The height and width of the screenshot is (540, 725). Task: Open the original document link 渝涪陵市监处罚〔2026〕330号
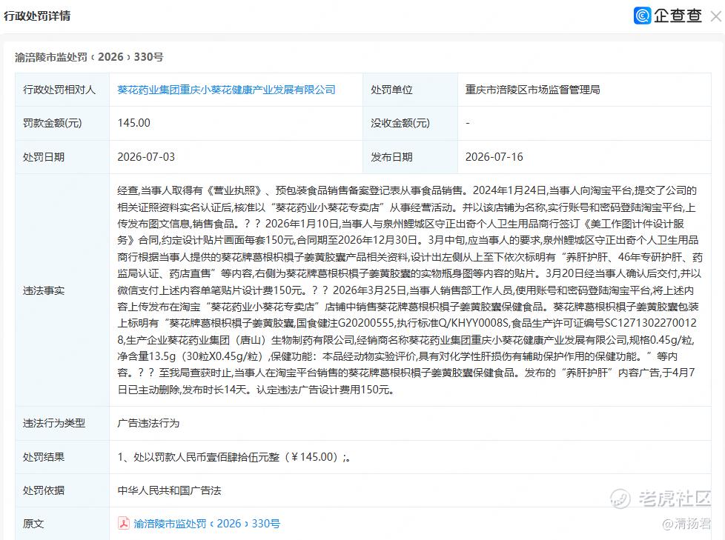pyautogui.click(x=207, y=524)
